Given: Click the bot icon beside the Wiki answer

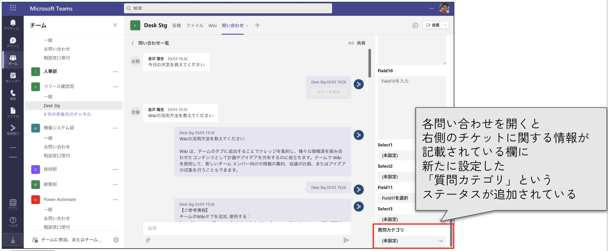Looking at the screenshot, I should [x=359, y=135].
